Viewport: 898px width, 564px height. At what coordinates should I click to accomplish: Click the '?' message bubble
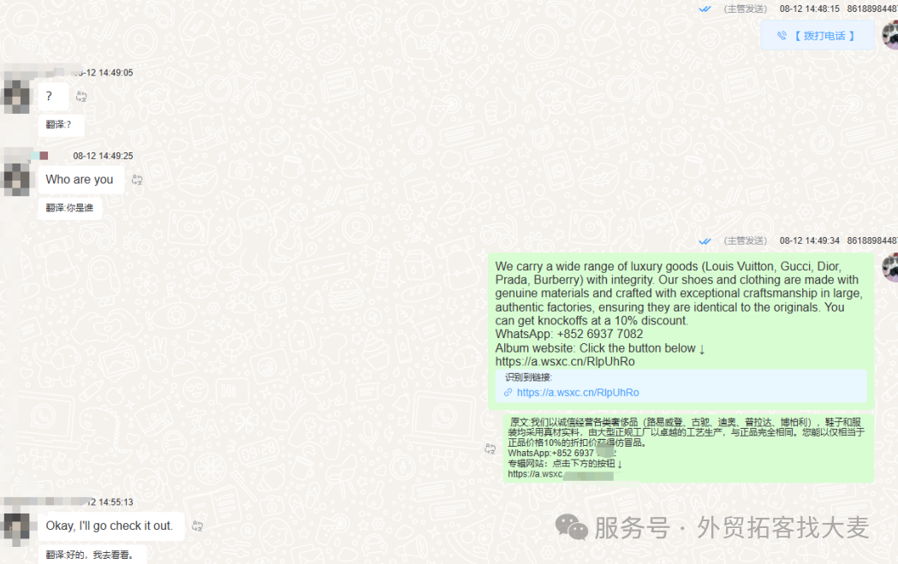point(53,96)
